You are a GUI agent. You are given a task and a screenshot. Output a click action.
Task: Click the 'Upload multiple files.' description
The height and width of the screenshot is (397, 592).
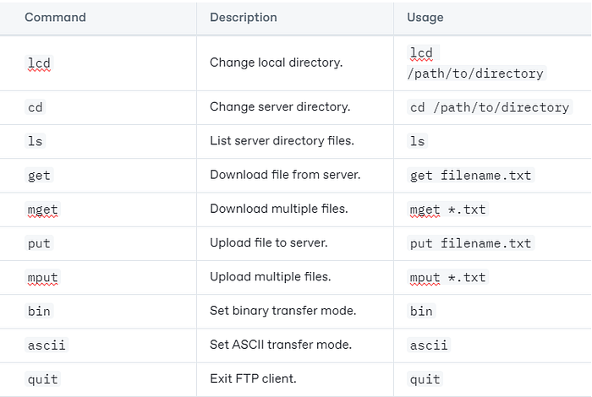click(x=271, y=277)
